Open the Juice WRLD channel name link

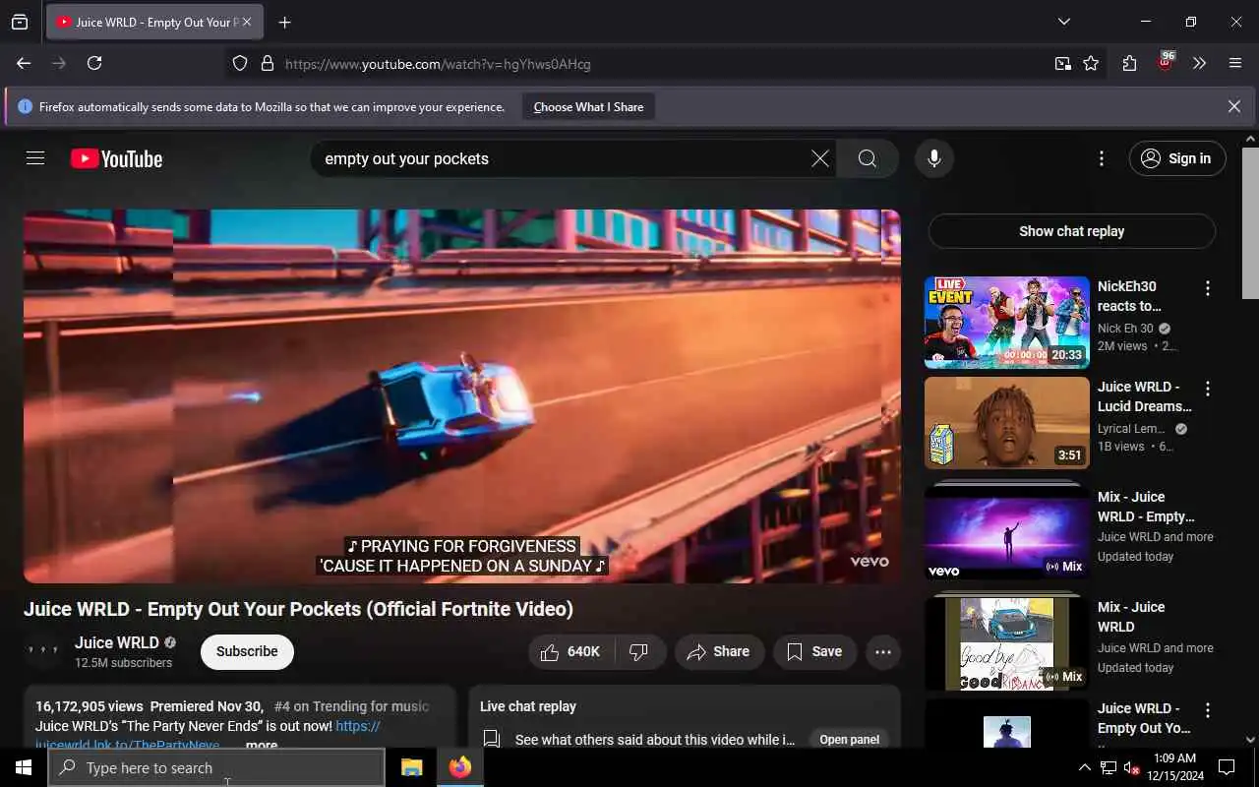pyautogui.click(x=116, y=642)
